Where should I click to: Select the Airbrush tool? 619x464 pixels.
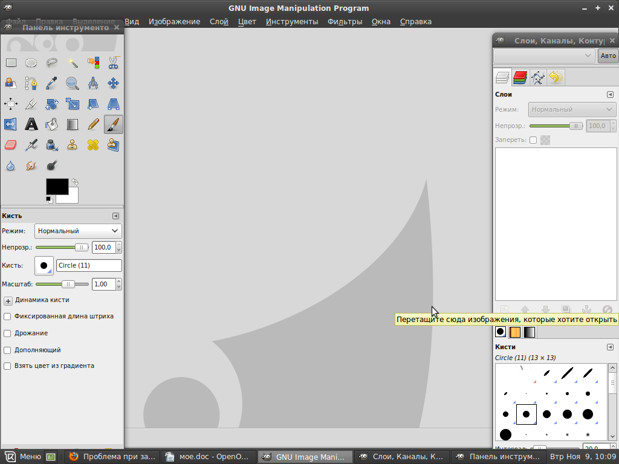[x=31, y=145]
